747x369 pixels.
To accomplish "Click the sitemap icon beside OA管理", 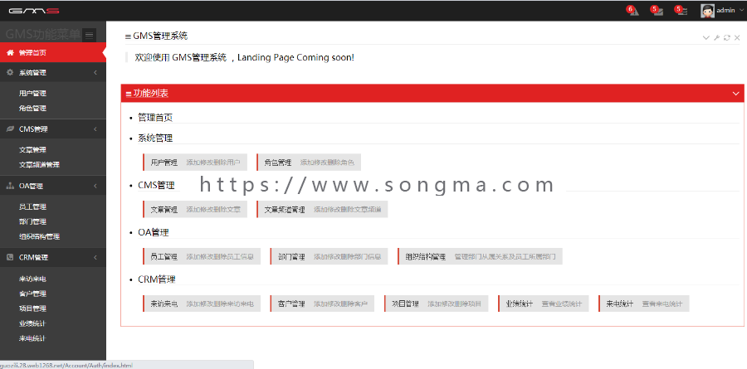I will 10,187.
